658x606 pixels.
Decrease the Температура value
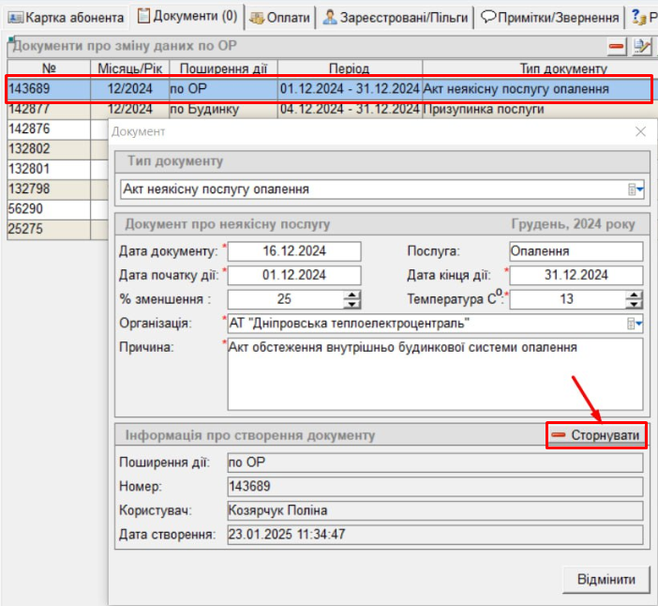635,304
